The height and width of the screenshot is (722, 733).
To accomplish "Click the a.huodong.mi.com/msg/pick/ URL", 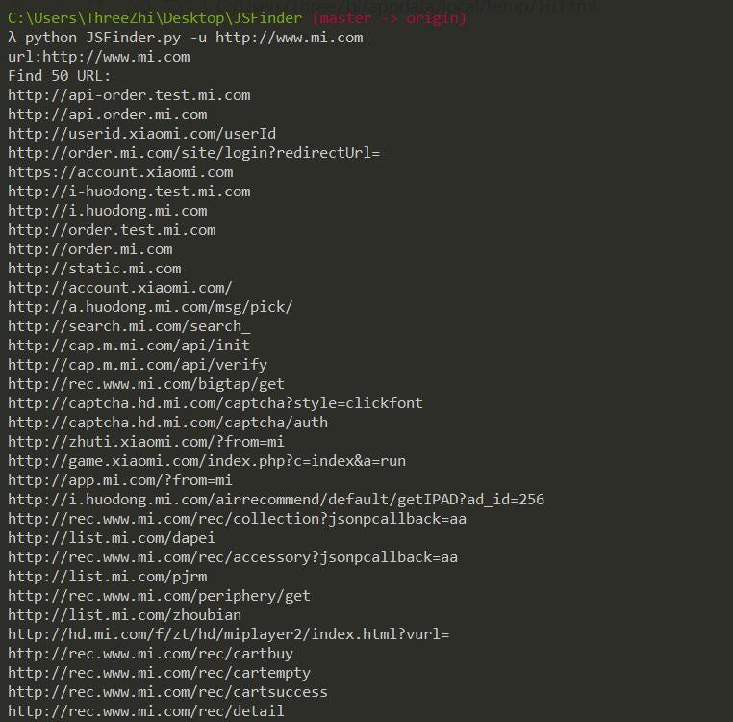I will tap(150, 307).
